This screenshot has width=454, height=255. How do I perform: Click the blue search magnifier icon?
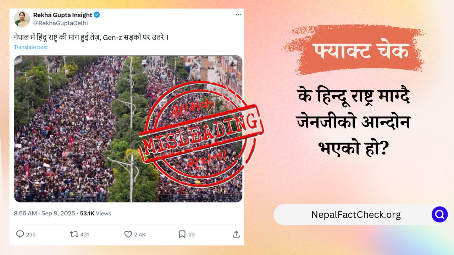(x=439, y=214)
